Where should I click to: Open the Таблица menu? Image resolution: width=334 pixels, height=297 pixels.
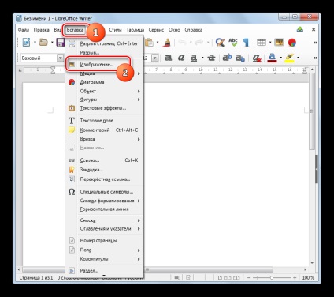[135, 30]
